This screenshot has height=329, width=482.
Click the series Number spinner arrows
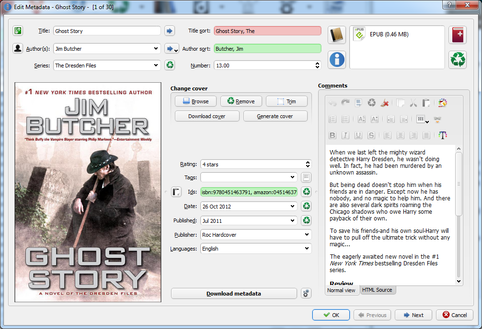coord(317,65)
